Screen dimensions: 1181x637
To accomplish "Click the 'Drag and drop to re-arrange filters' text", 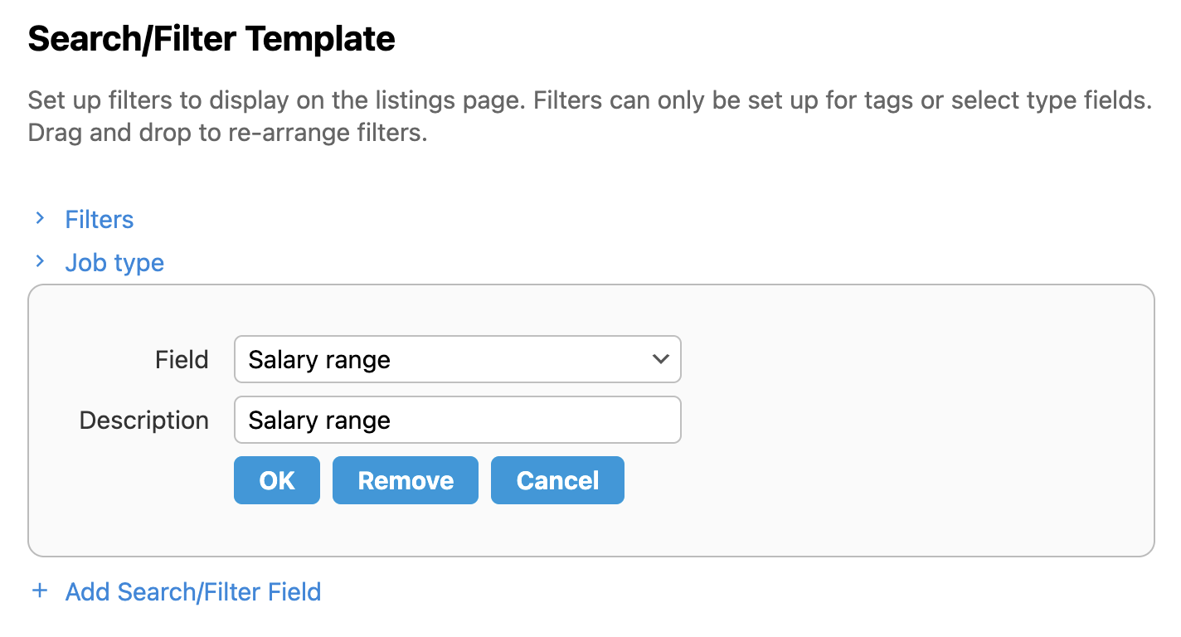I will tap(227, 133).
